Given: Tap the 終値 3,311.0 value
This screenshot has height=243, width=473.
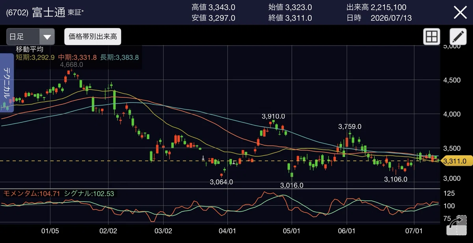Looking at the screenshot, I should pyautogui.click(x=290, y=18).
